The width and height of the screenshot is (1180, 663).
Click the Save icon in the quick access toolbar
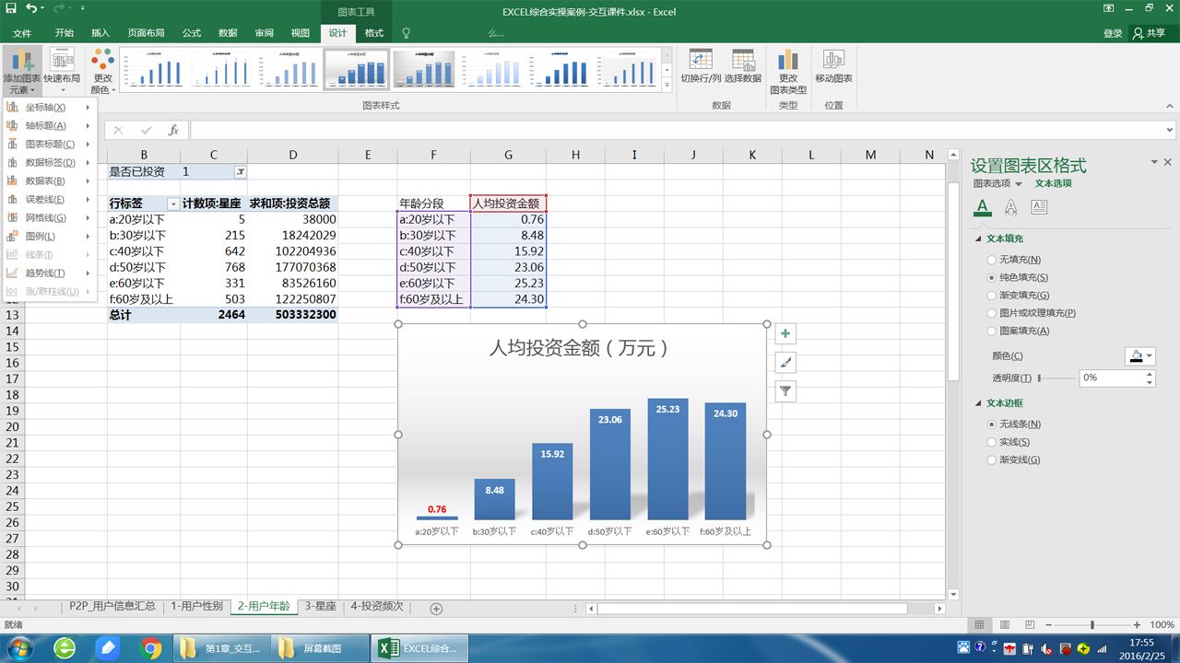point(11,10)
